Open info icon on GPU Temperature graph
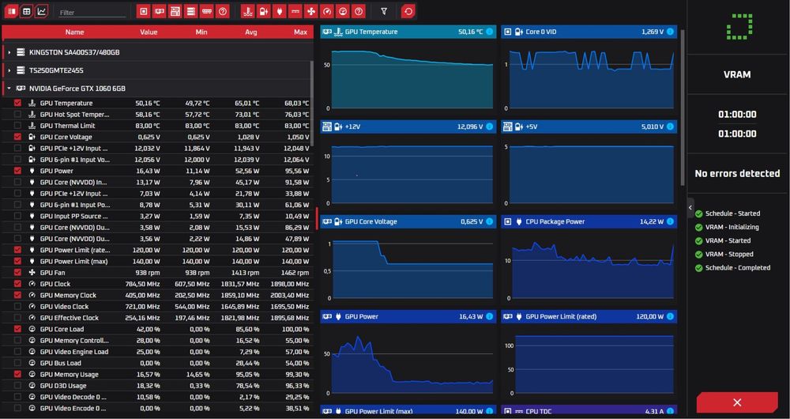This screenshot has width=790, height=419. (x=489, y=32)
